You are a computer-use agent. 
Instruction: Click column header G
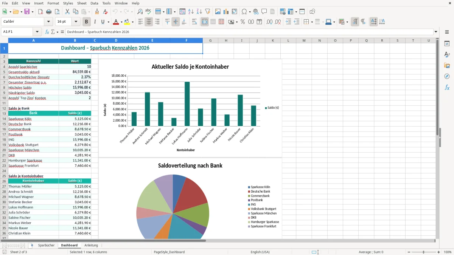tap(210, 40)
